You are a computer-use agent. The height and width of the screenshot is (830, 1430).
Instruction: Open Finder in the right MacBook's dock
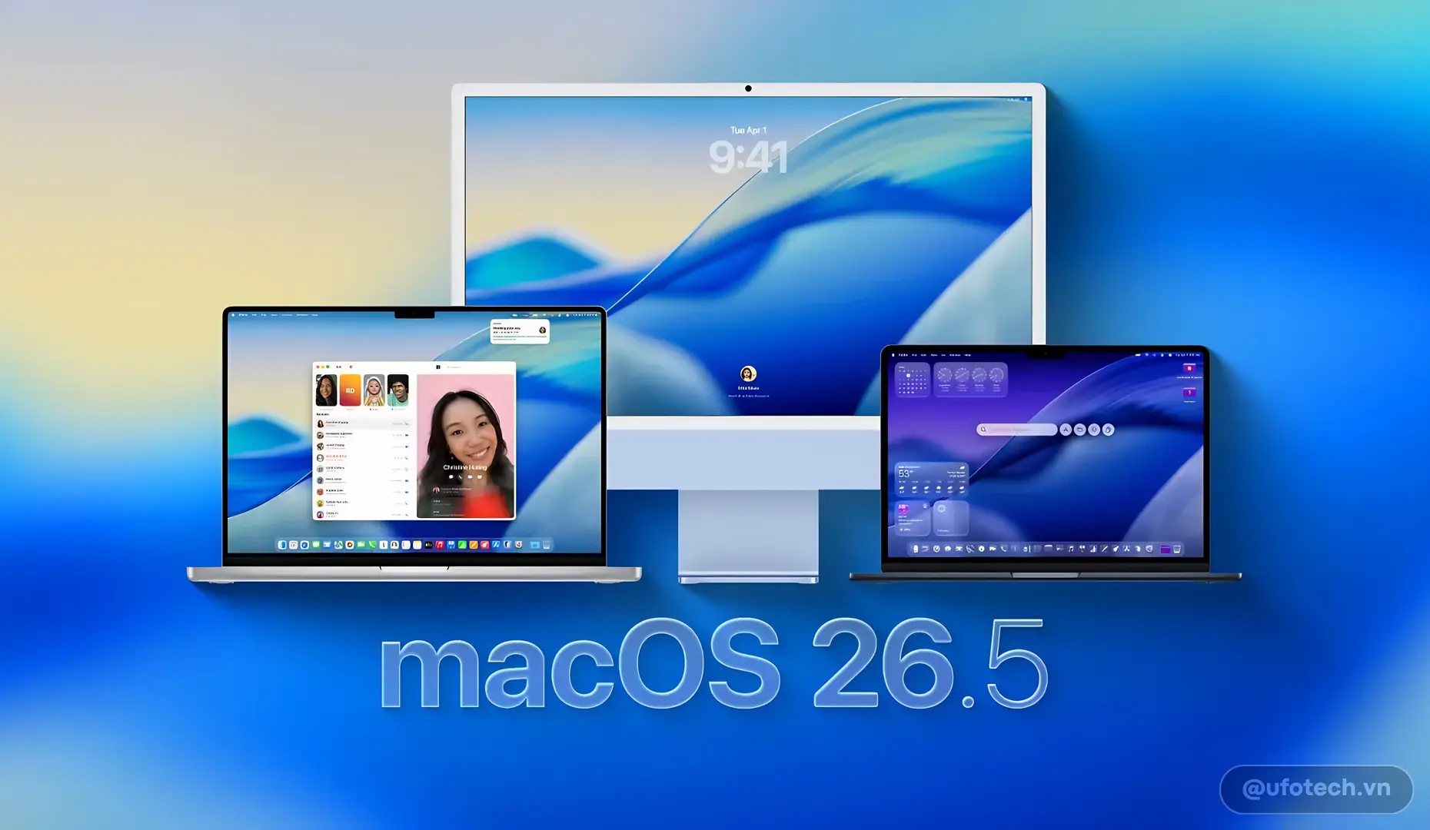tap(915, 549)
